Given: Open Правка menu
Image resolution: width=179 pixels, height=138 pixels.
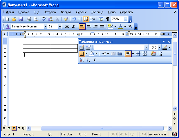Looking at the screenshot, I should point(24,12).
